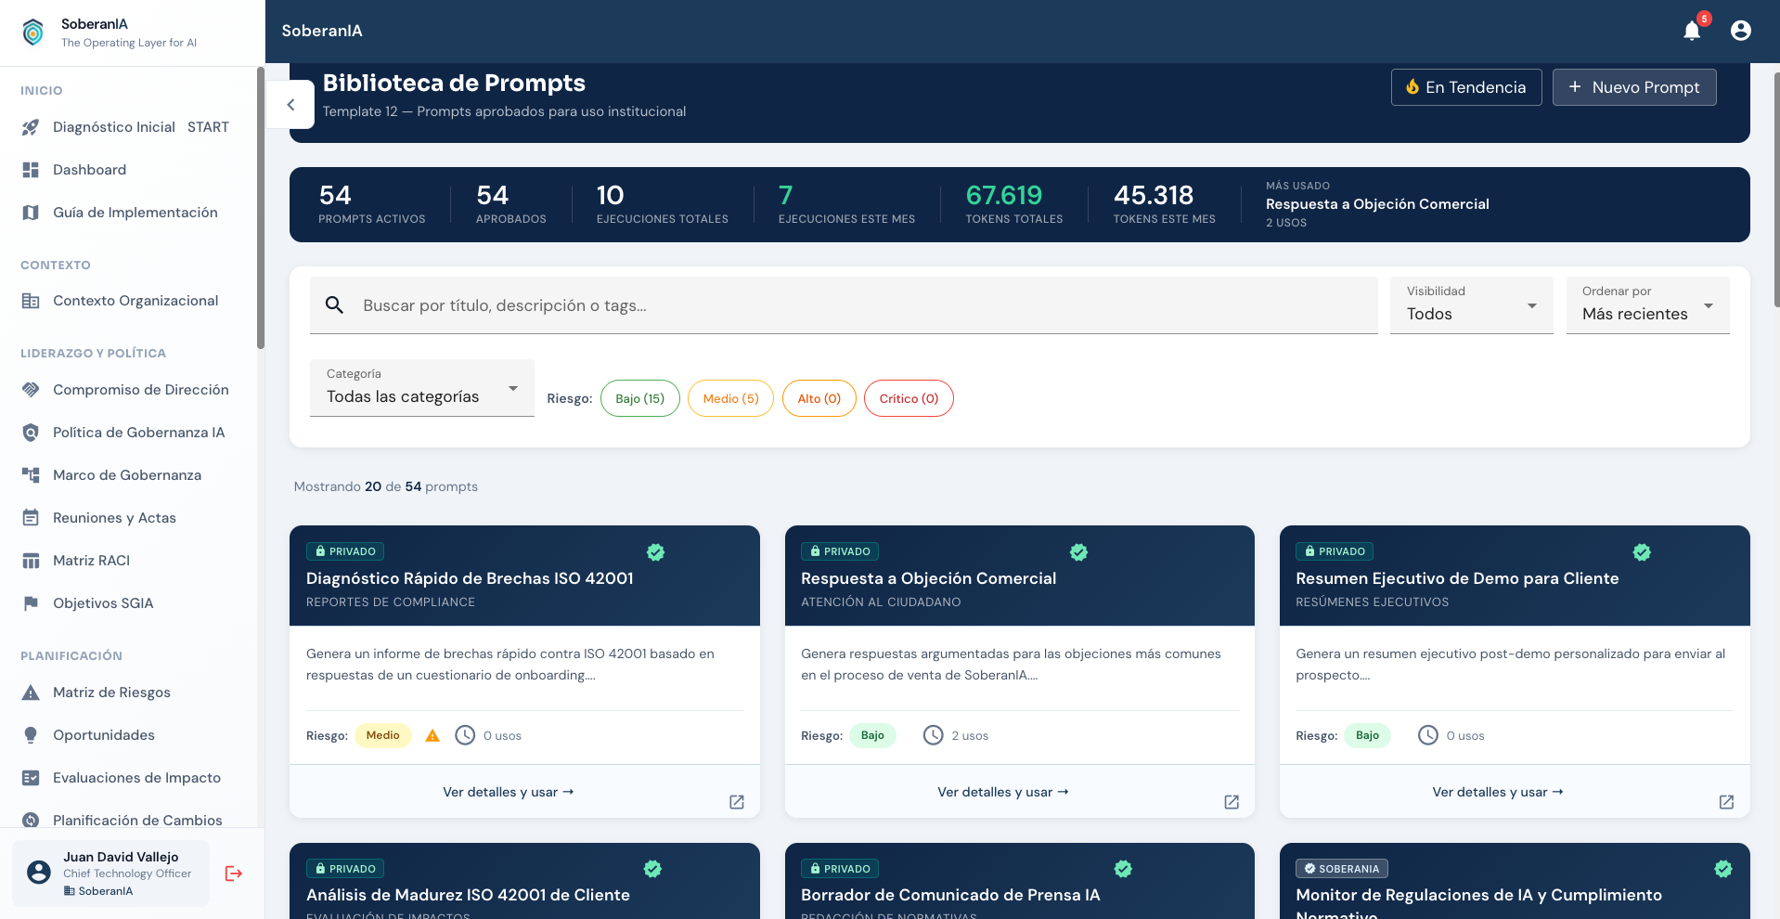Collapse the sidebar with the chevron button

(x=290, y=105)
